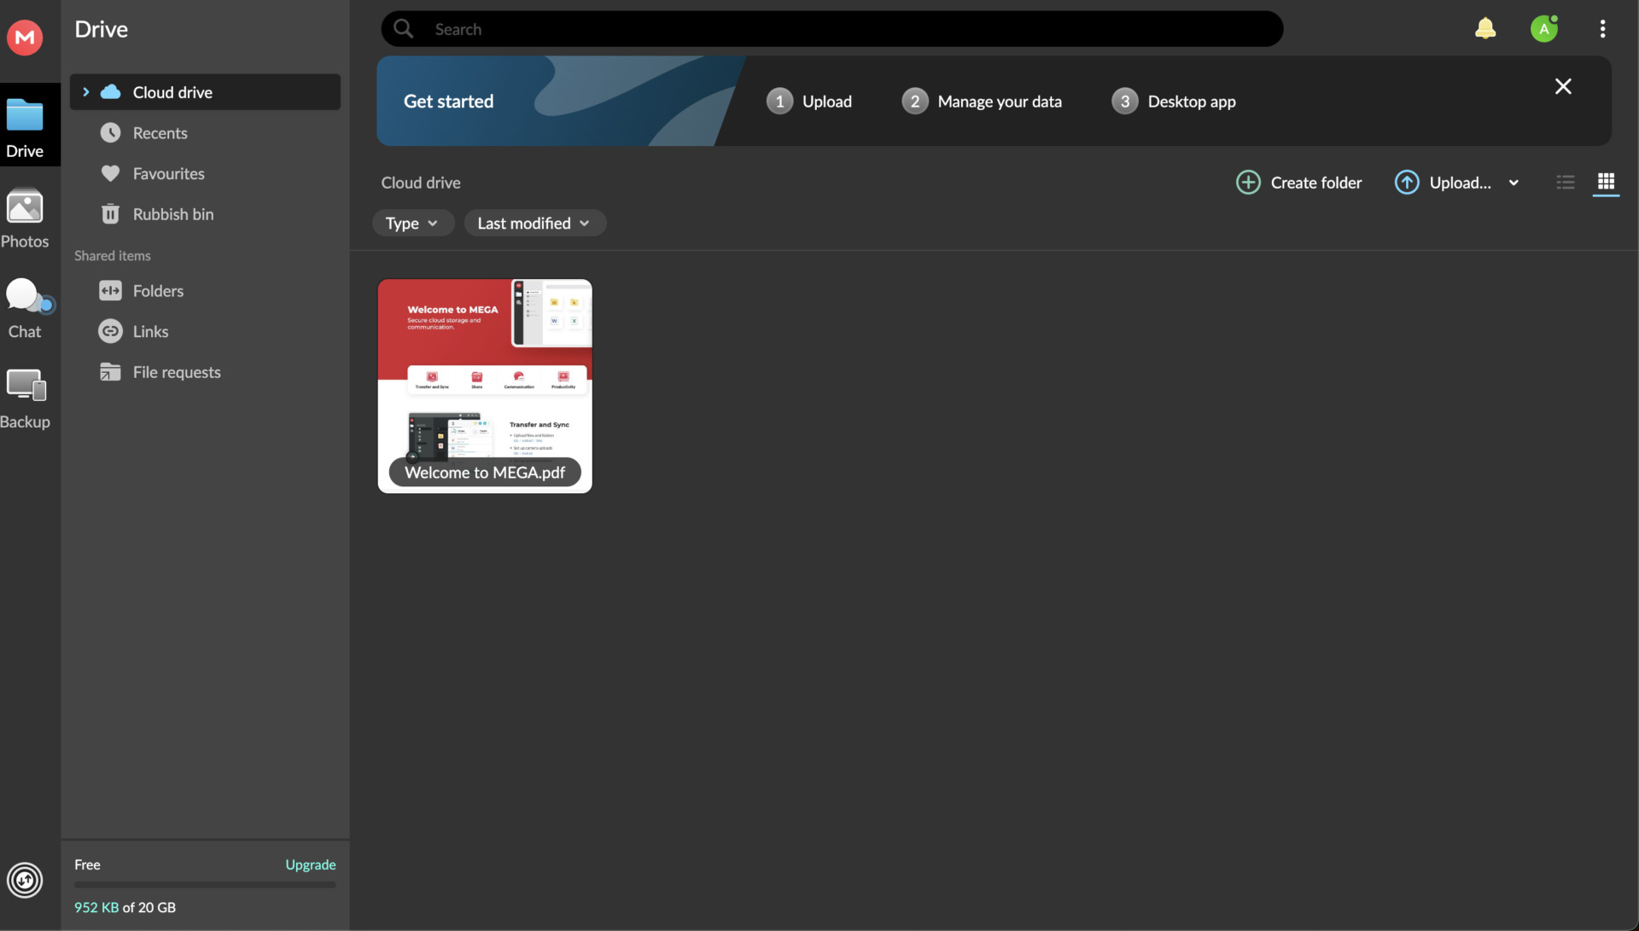Open the Last modified dropdown
1639x931 pixels.
[x=534, y=223]
